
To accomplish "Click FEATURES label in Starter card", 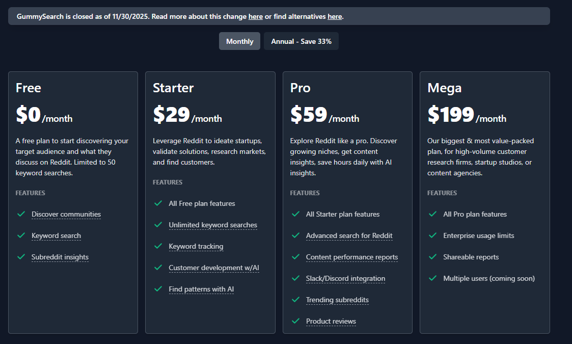I will point(168,182).
